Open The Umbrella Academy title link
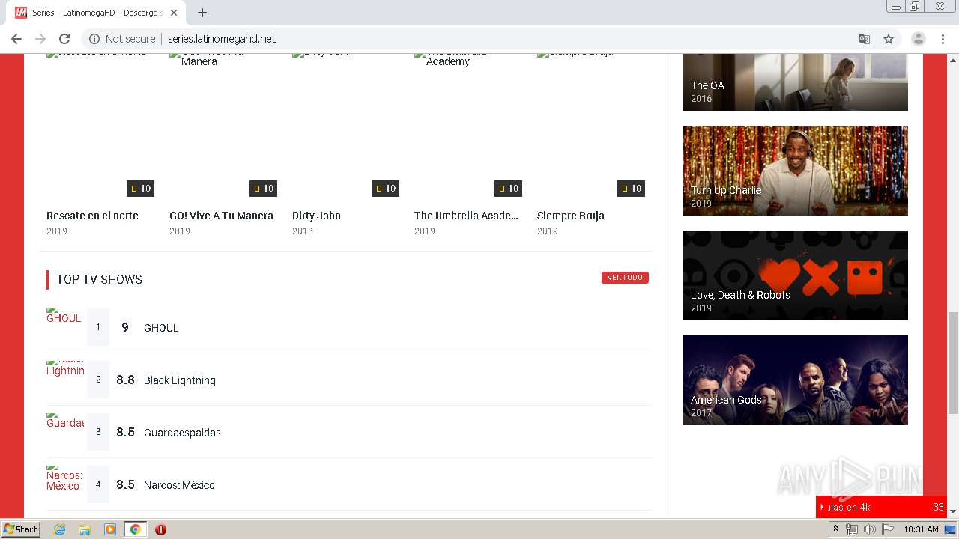The width and height of the screenshot is (959, 539). (466, 216)
